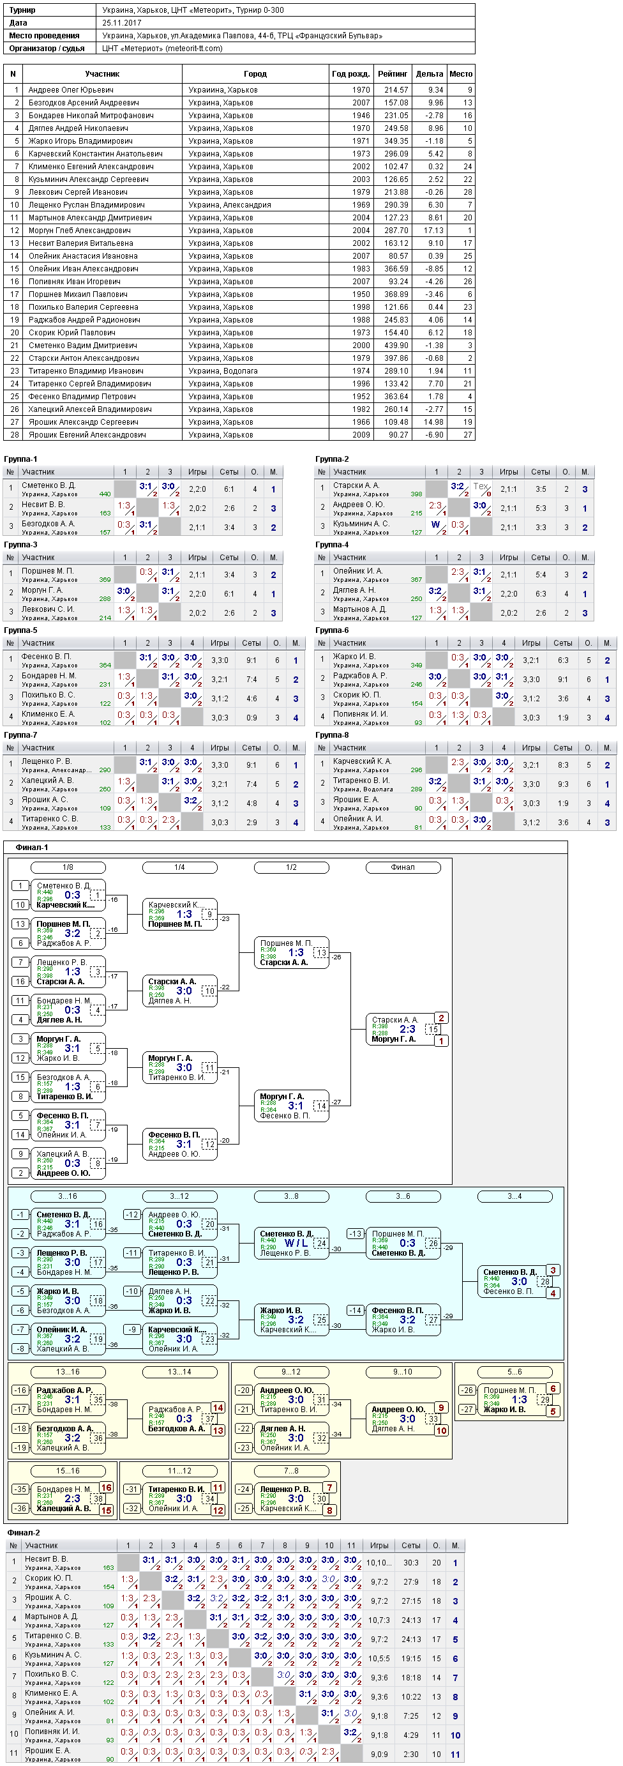Image resolution: width=623 pixels, height=1766 pixels.
Task: Click the Рейтинг column header in participants table
Action: coord(392,74)
